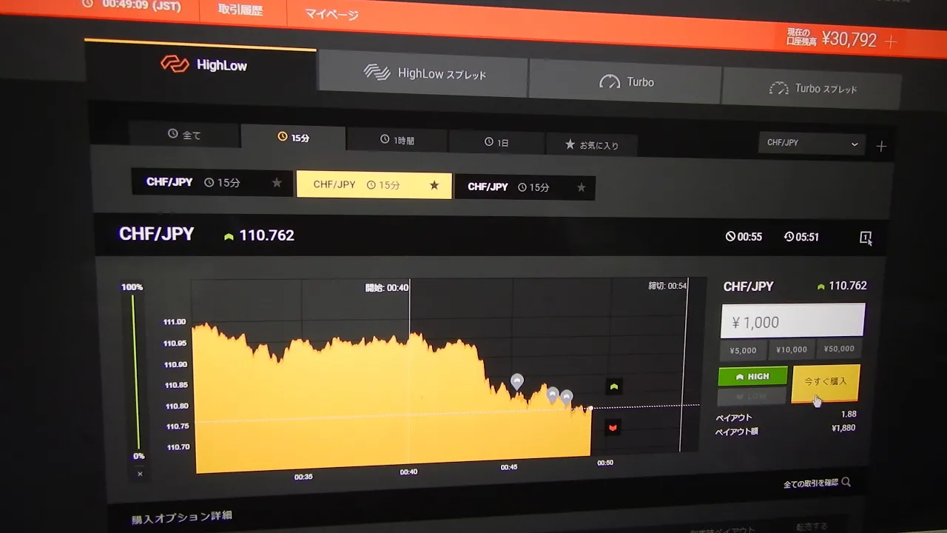Click the ¥30,792 account balance
The image size is (947, 533).
tap(849, 39)
